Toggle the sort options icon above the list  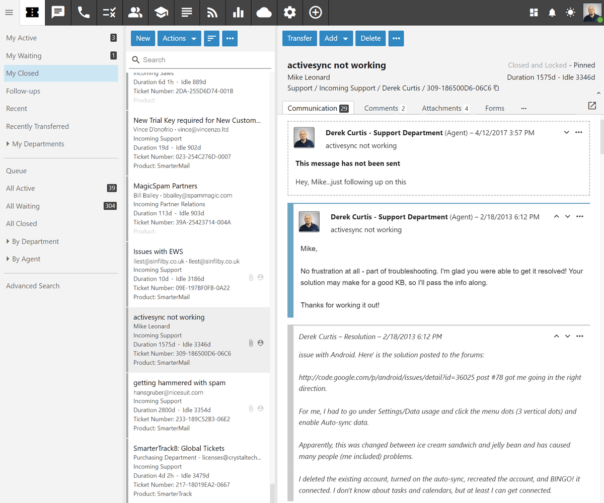(x=211, y=38)
